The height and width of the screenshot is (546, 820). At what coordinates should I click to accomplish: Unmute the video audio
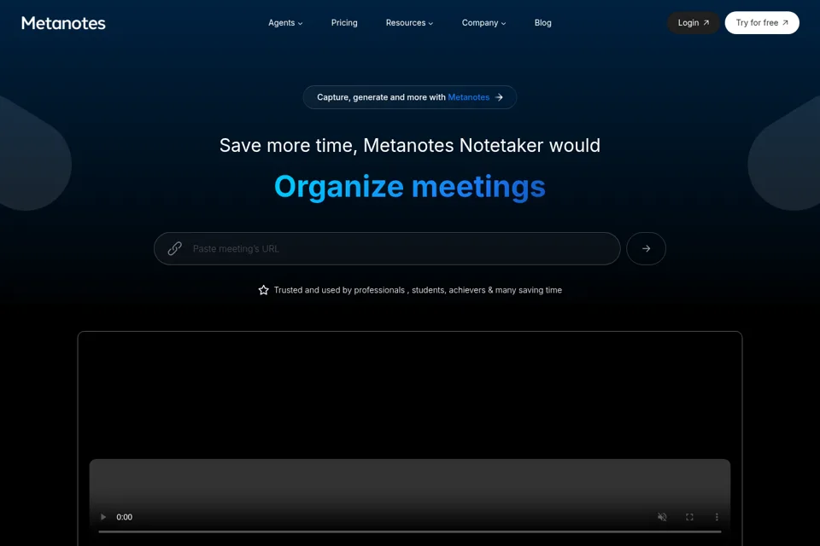pyautogui.click(x=662, y=517)
